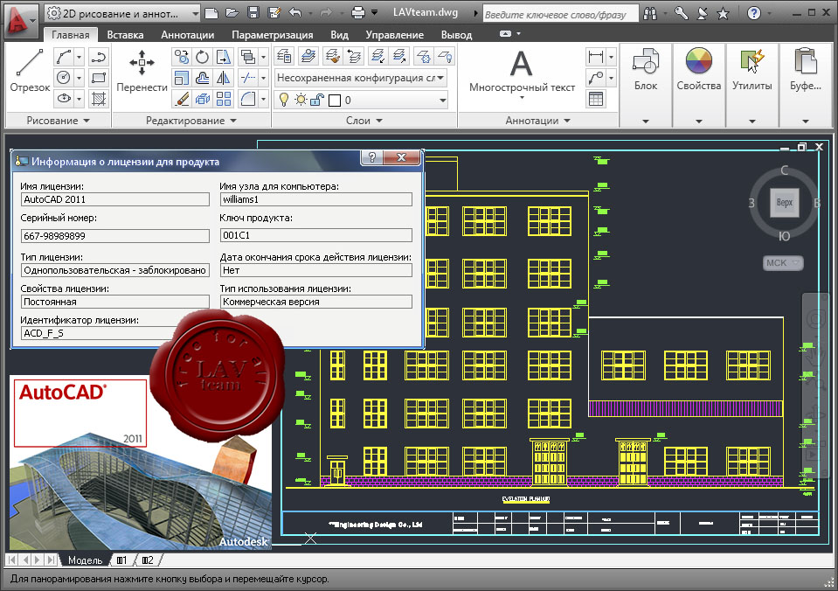The height and width of the screenshot is (591, 838).
Task: Select the Array edit tool
Action: (224, 99)
